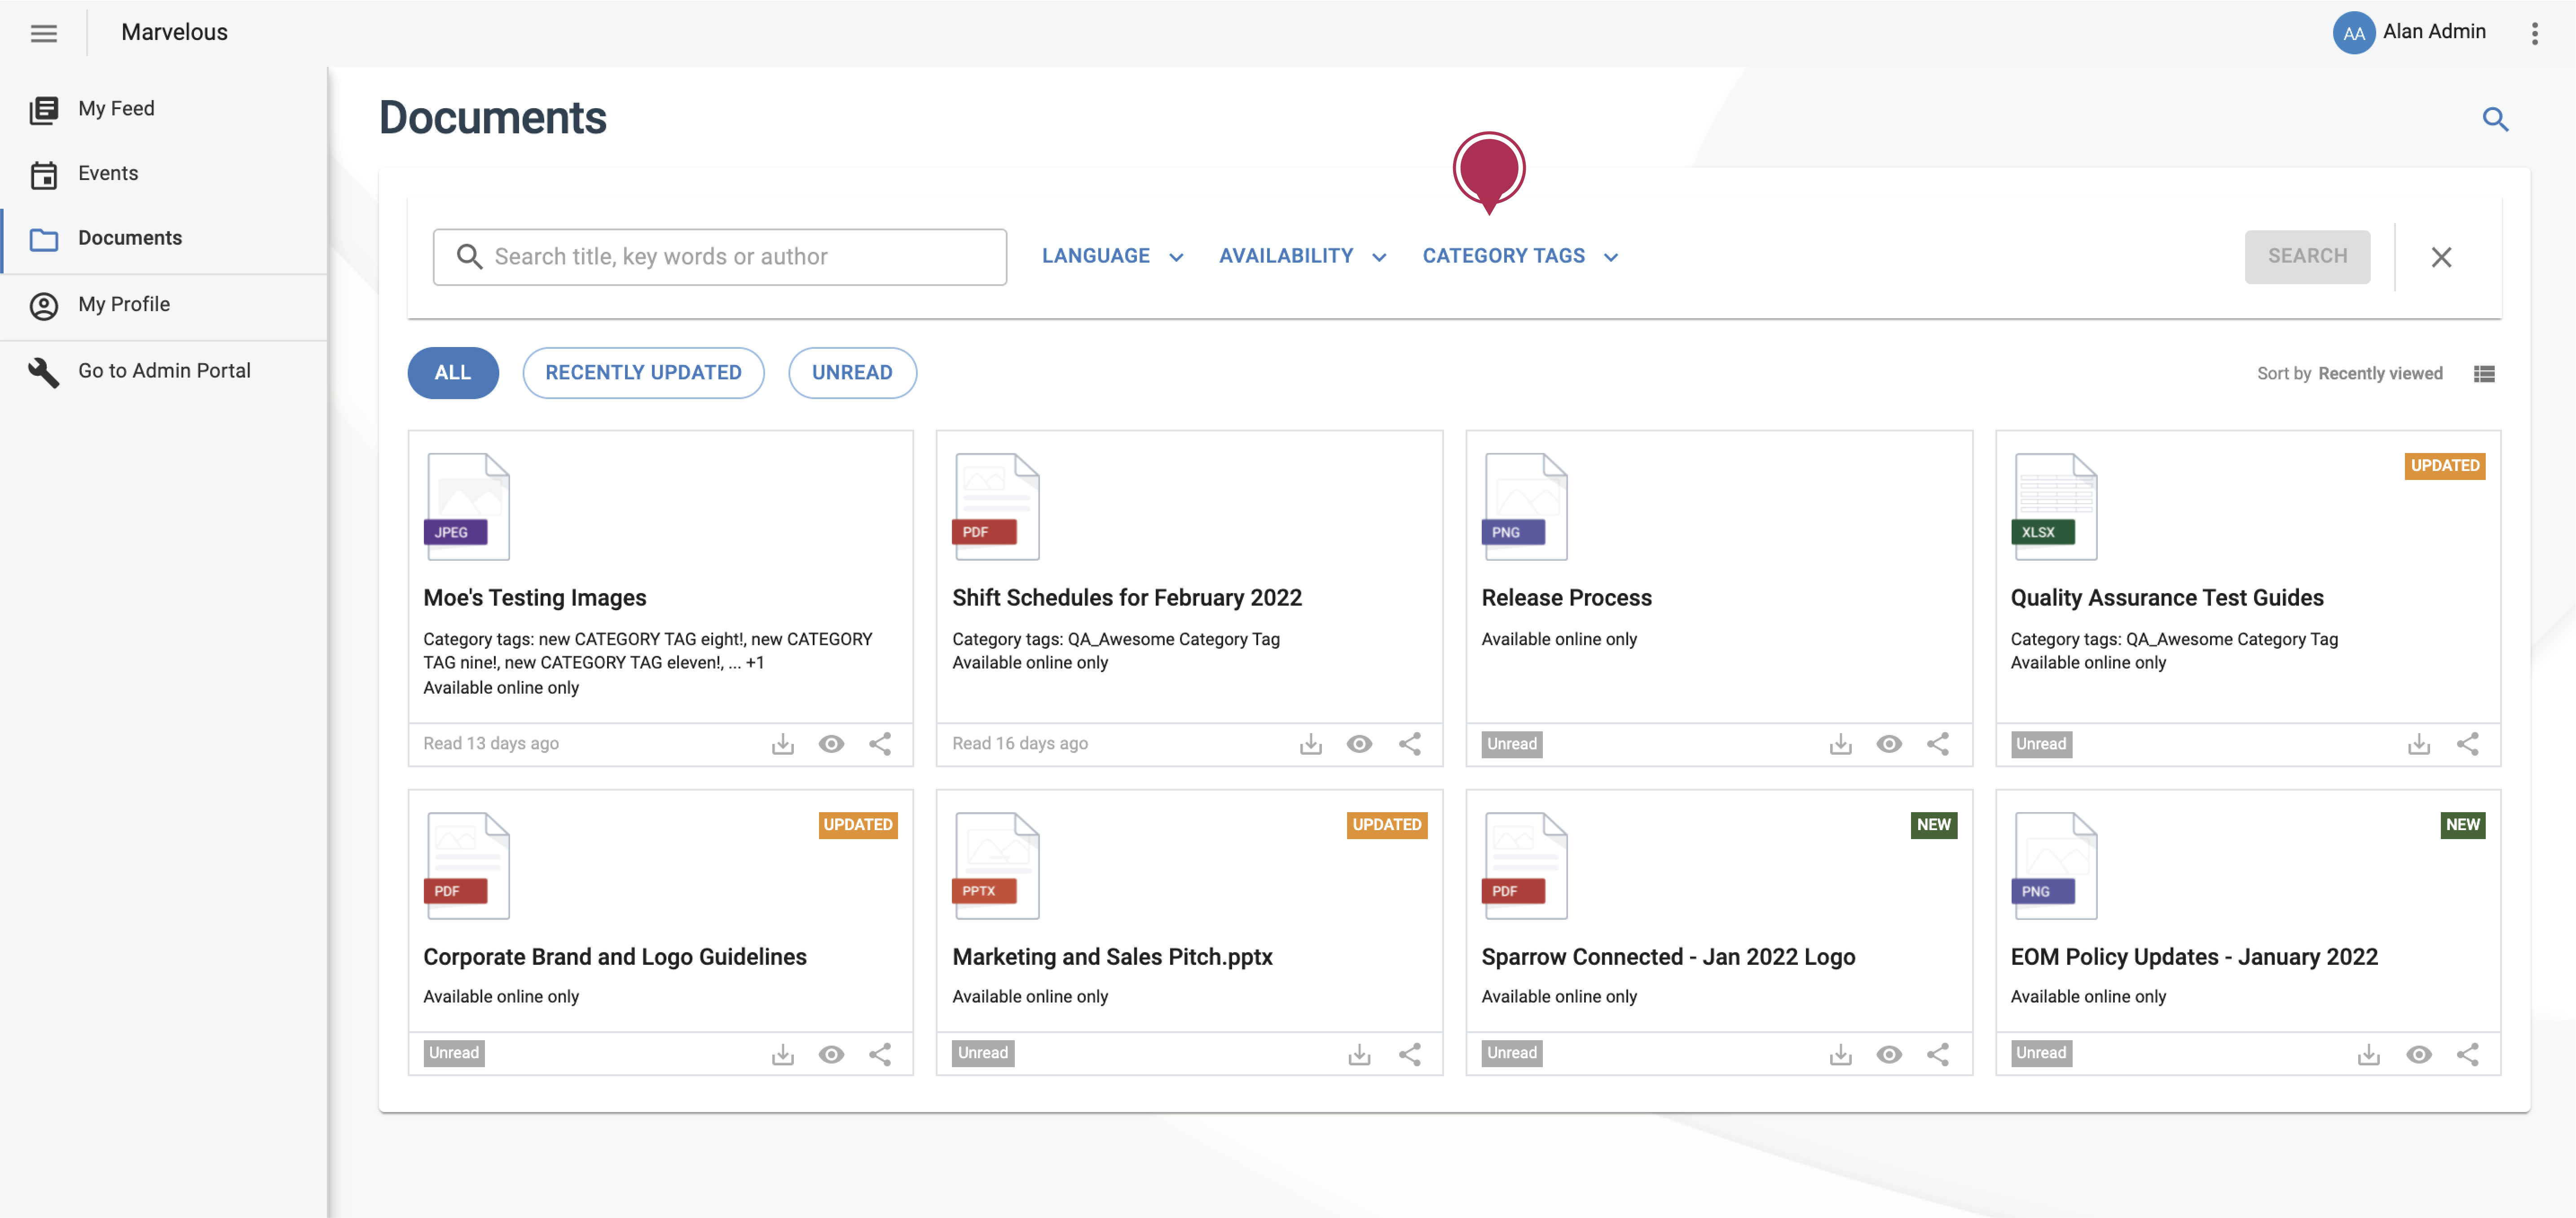Click the Search button
2576x1218 pixels.
pos(2307,257)
